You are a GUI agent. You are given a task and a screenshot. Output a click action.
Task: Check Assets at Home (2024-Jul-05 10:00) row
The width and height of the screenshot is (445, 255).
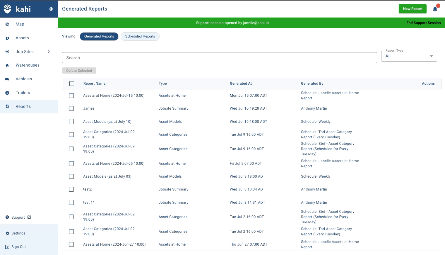click(x=71, y=164)
